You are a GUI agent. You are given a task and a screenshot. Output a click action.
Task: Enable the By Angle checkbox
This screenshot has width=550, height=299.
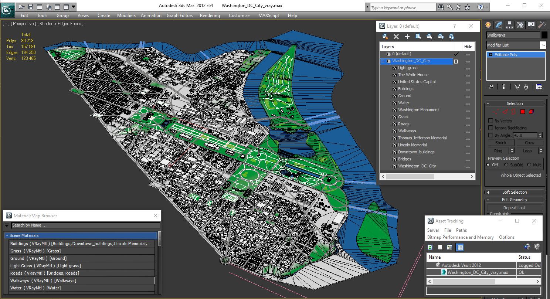coord(491,135)
